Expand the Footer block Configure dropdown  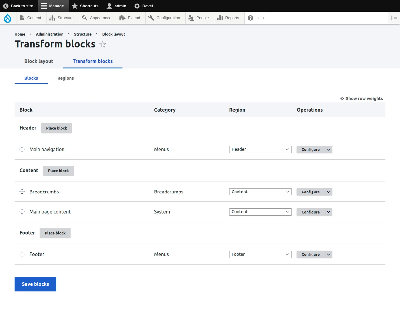(328, 254)
